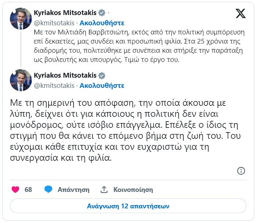Click the verified badge in the lower tweet
The height and width of the screenshot is (223, 258).
pos(102,76)
